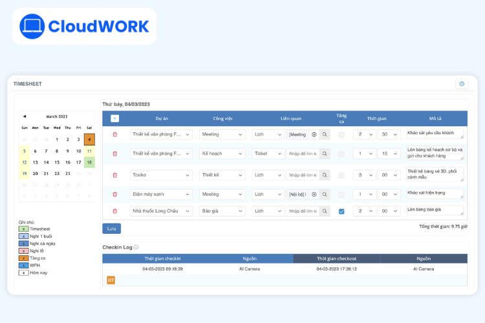
Task: Open the minutes dropdown showing 15
Action: point(389,154)
